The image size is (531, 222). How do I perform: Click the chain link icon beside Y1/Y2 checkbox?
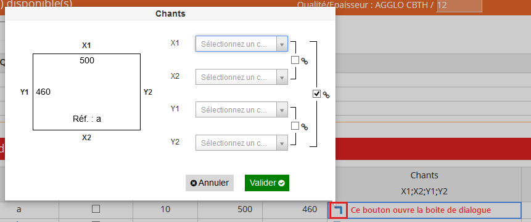[305, 127]
